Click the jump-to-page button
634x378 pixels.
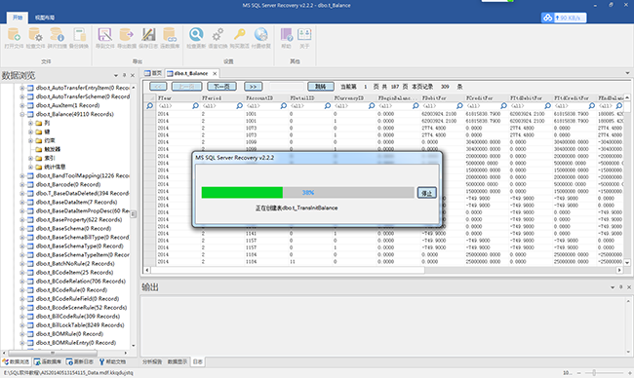click(321, 87)
